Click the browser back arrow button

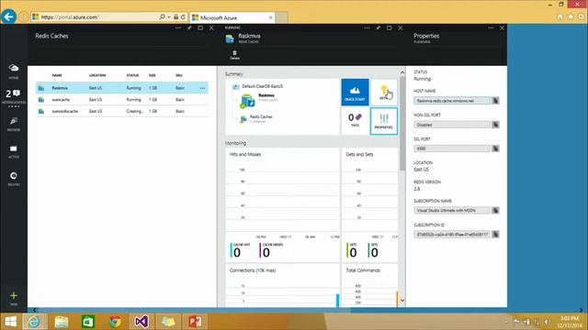[x=8, y=16]
